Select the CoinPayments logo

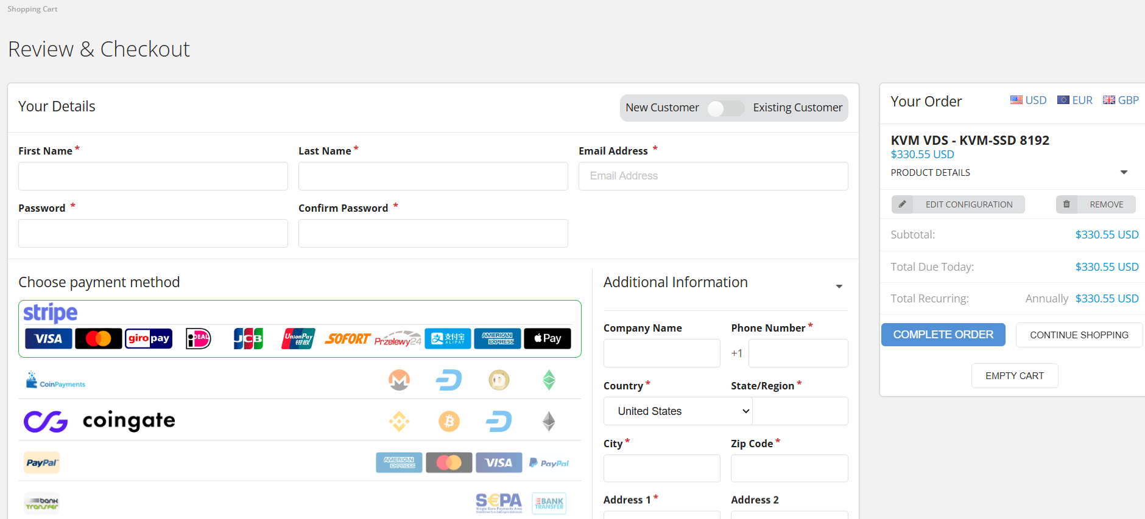pos(55,380)
